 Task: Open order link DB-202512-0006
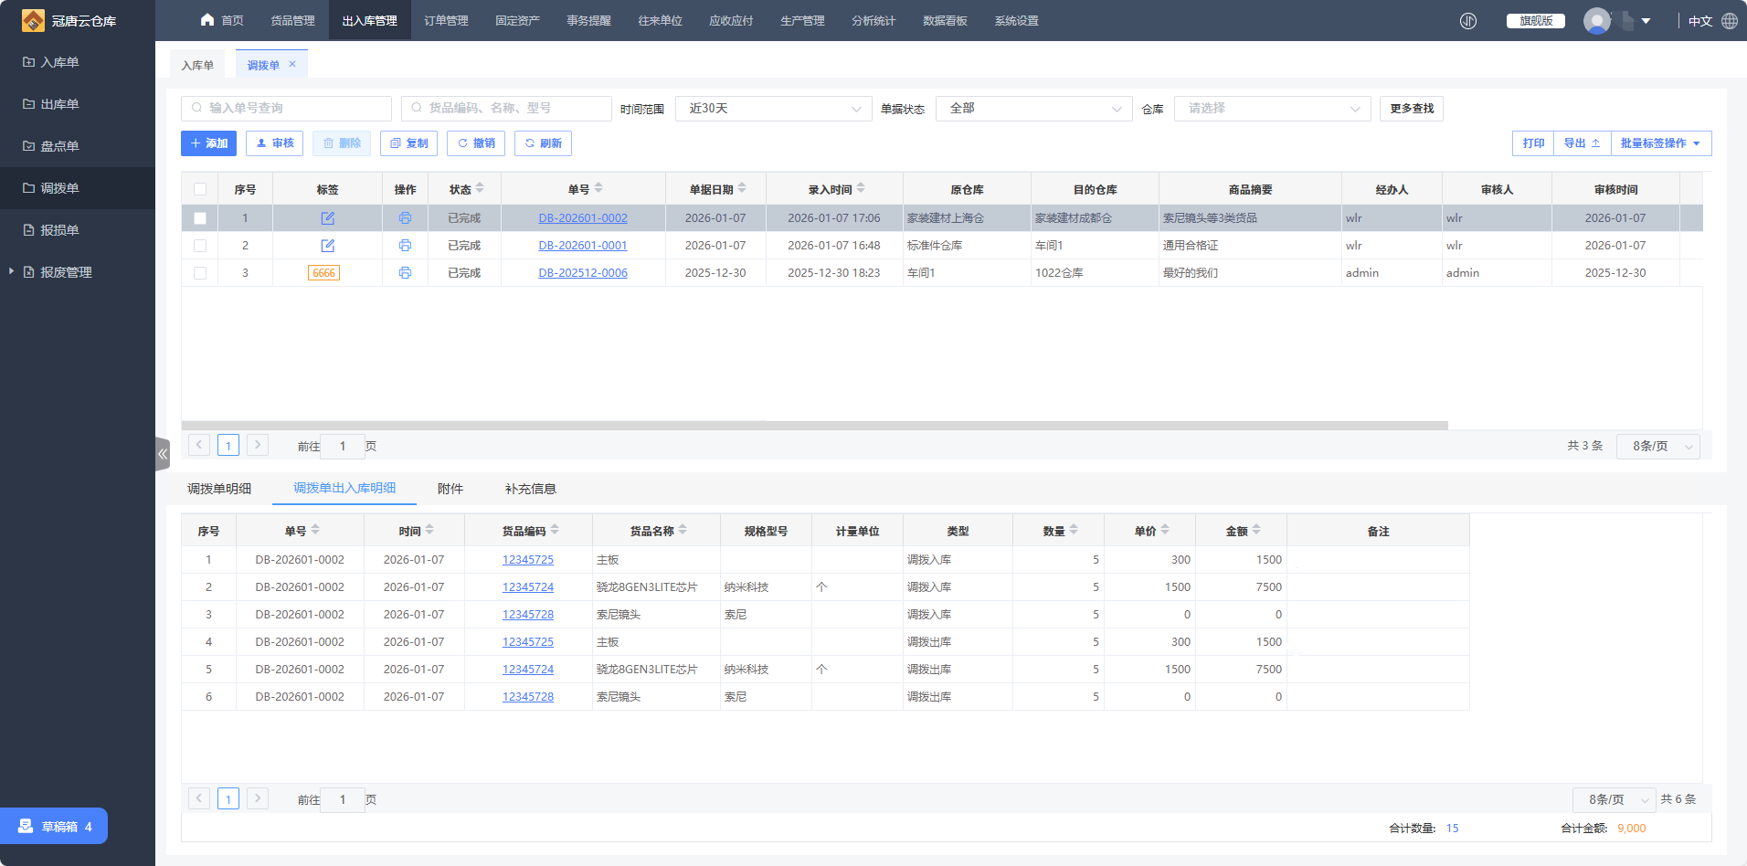point(583,273)
